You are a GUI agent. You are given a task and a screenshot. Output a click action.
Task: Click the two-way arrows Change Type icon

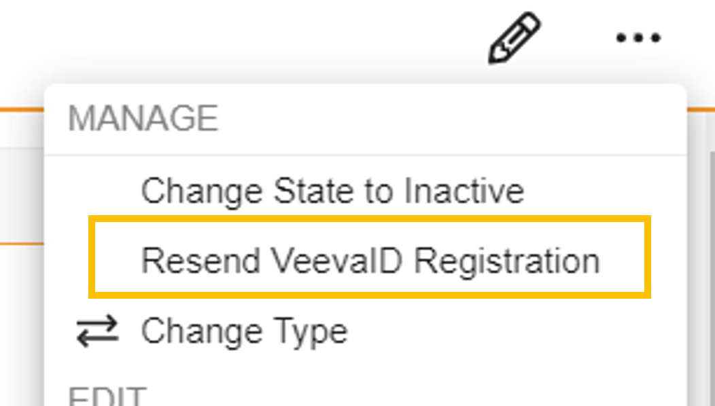pyautogui.click(x=97, y=332)
